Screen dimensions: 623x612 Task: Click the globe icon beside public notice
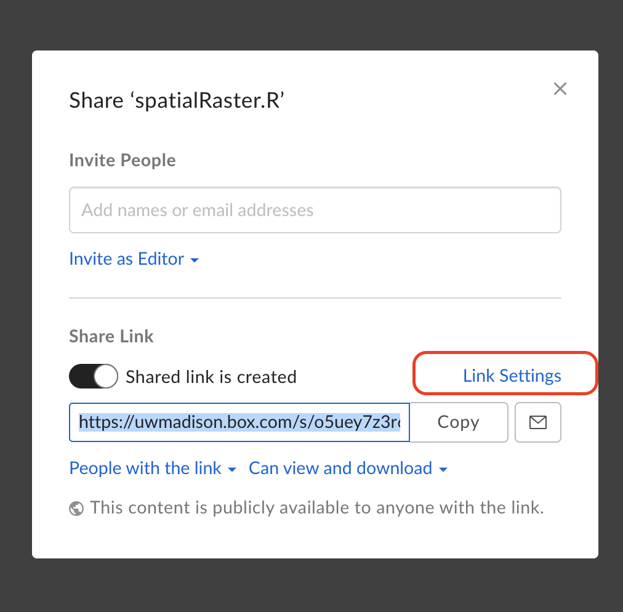point(76,509)
